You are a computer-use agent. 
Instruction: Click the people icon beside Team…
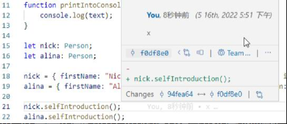tap(220, 53)
